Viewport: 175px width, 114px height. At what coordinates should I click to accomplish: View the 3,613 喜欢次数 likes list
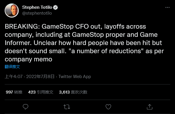coord(73,92)
